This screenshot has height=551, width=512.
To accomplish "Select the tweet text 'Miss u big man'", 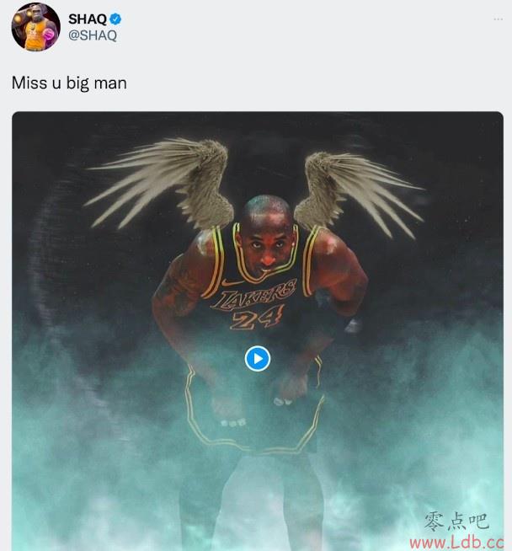I will point(69,83).
